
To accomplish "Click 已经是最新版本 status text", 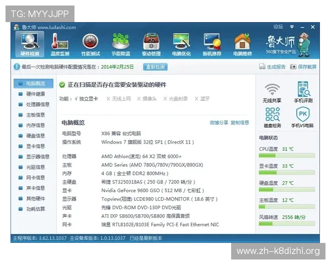I will (x=146, y=238).
